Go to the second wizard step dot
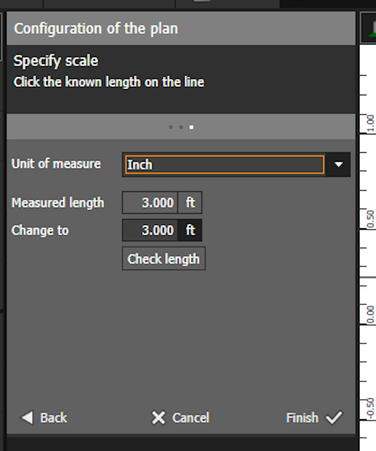The width and height of the screenshot is (376, 451). tap(181, 127)
